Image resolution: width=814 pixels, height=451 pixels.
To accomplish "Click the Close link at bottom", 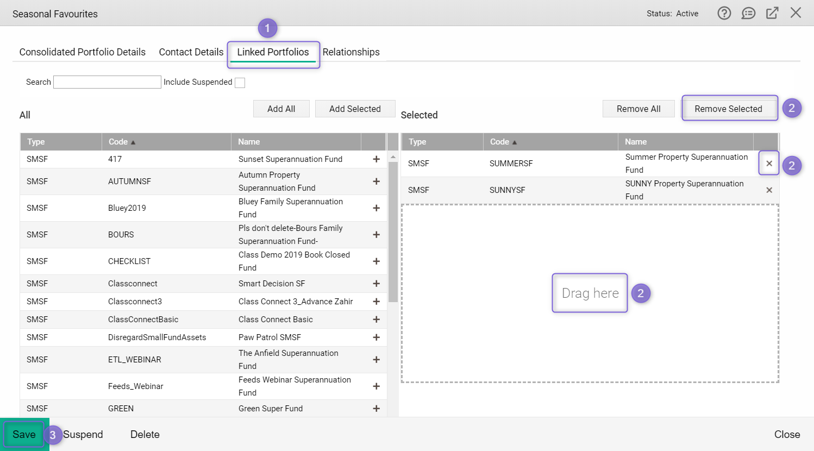I will tap(787, 435).
